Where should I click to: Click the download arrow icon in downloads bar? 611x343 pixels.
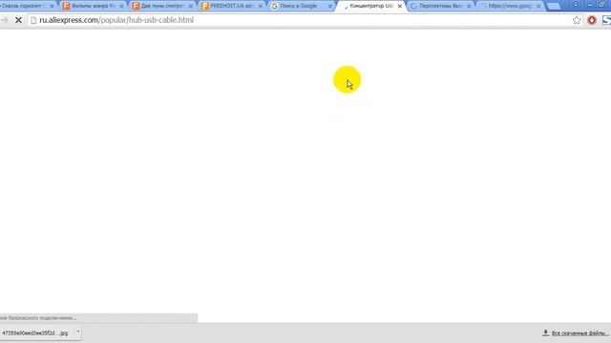click(x=545, y=333)
